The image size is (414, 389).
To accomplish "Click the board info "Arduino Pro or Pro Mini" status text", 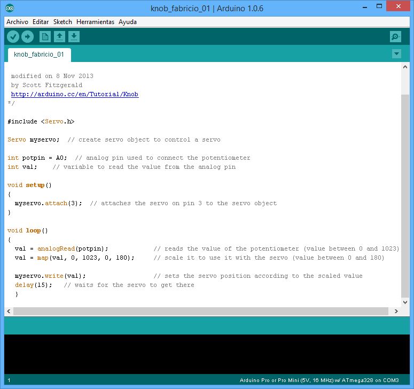I will (319, 380).
